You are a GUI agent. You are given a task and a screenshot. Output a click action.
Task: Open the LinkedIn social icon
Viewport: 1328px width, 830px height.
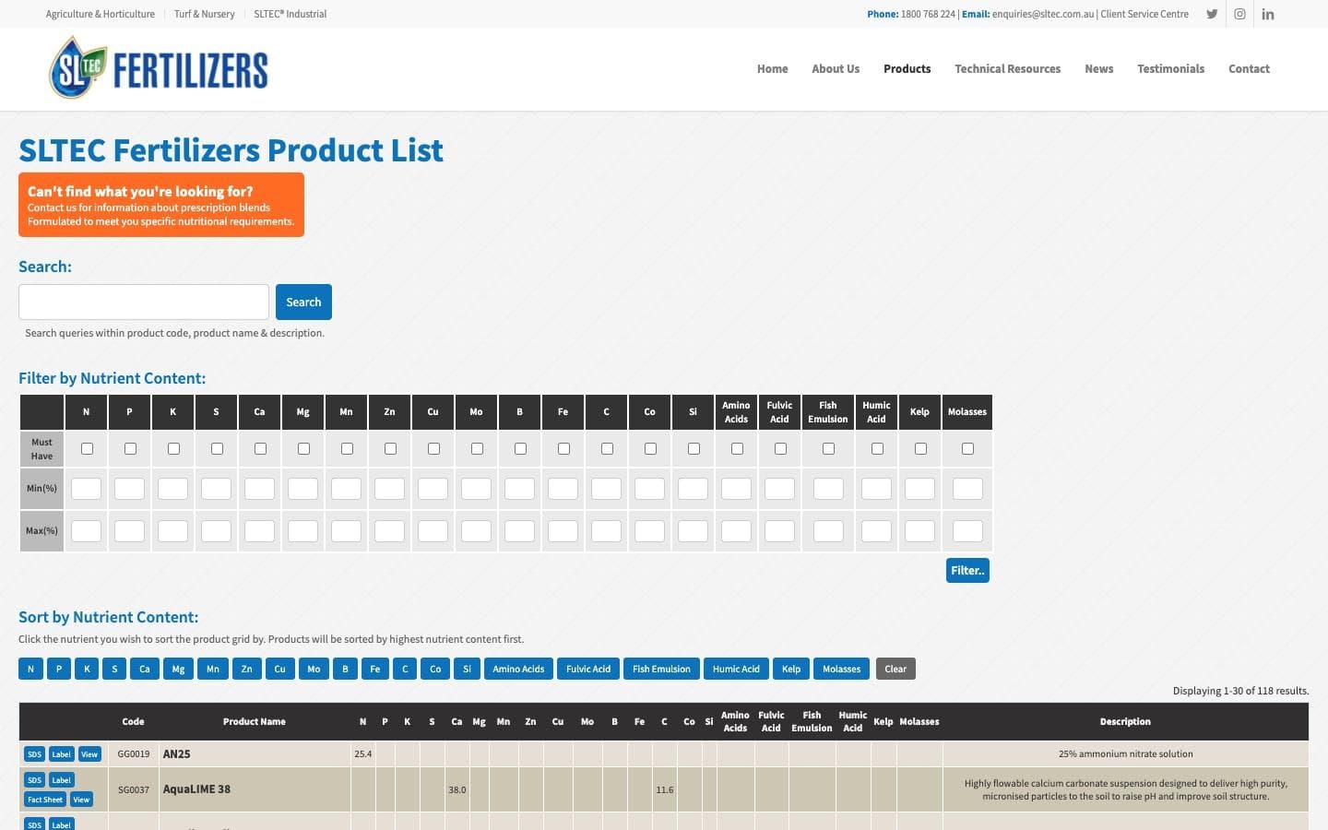pyautogui.click(x=1268, y=14)
